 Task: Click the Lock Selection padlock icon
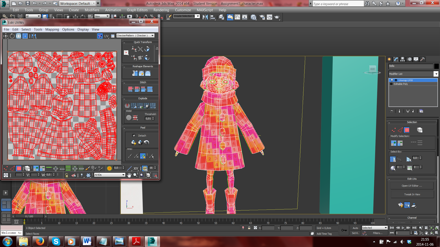click(x=67, y=175)
